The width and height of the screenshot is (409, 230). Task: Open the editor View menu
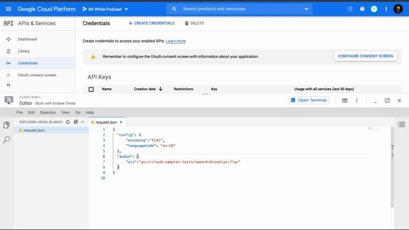click(66, 112)
